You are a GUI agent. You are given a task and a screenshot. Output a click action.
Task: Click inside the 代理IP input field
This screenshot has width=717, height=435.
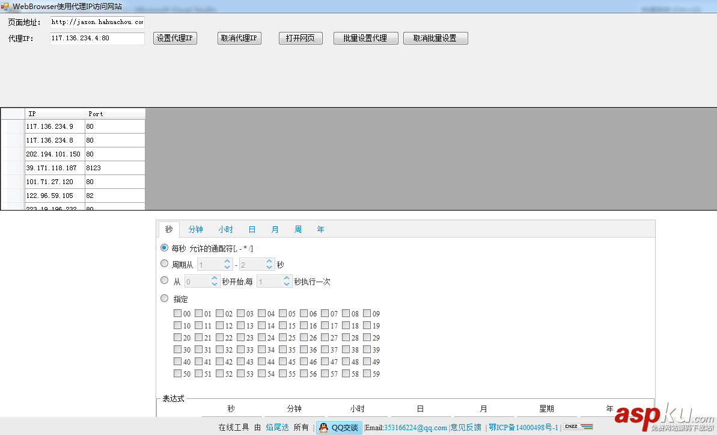pos(96,37)
